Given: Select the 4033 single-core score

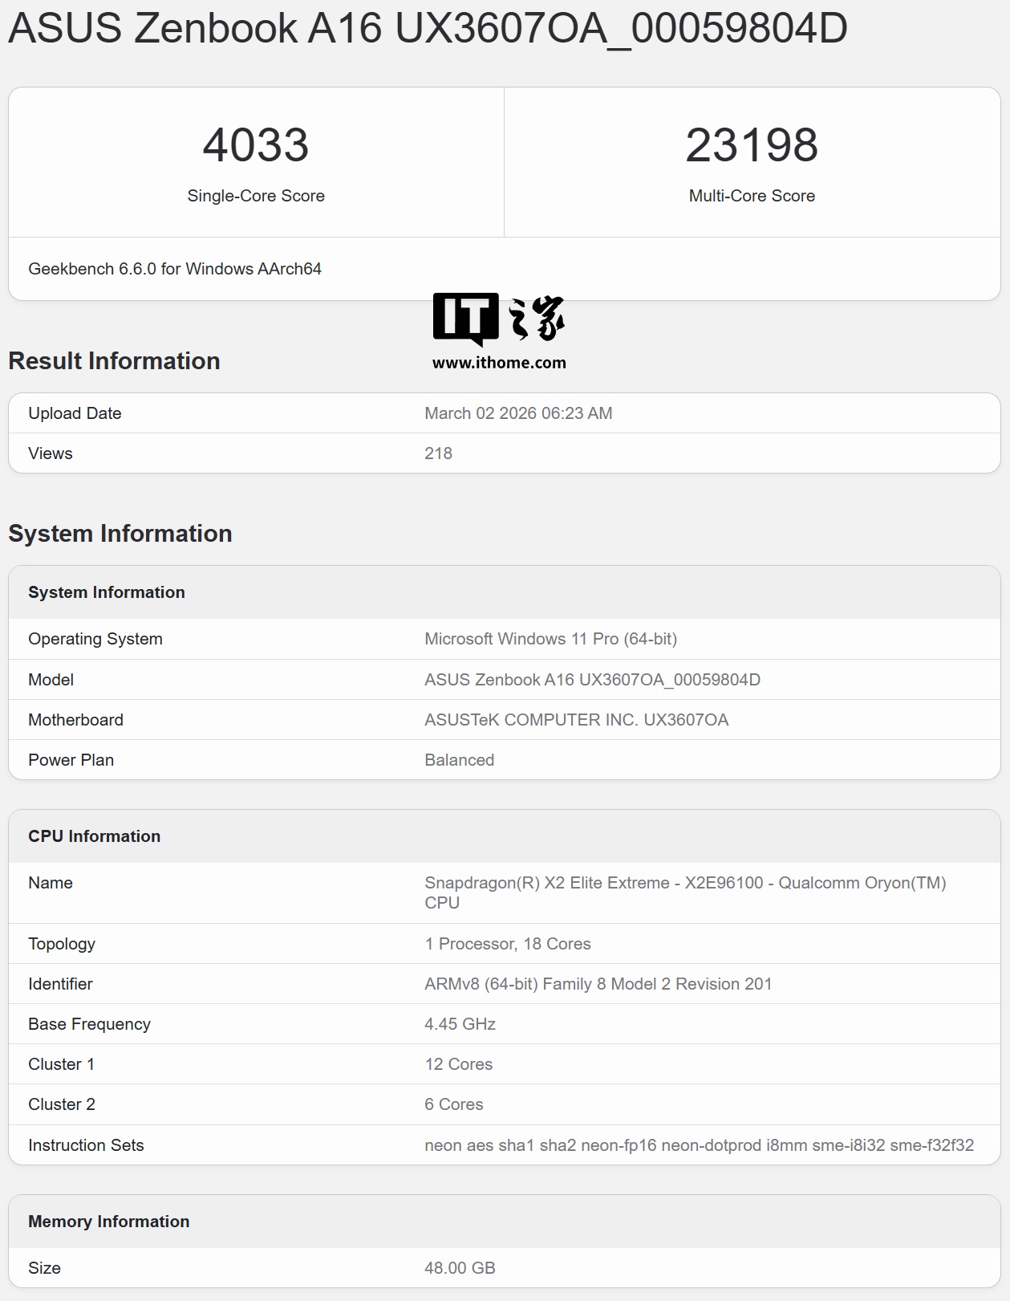Looking at the screenshot, I should coord(256,145).
